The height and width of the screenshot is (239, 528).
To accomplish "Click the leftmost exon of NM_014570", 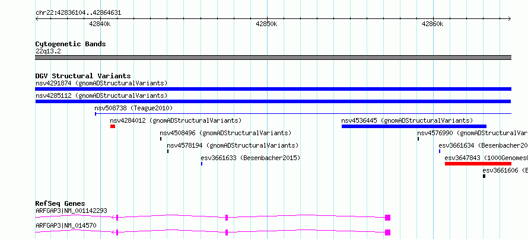I will (x=117, y=232).
